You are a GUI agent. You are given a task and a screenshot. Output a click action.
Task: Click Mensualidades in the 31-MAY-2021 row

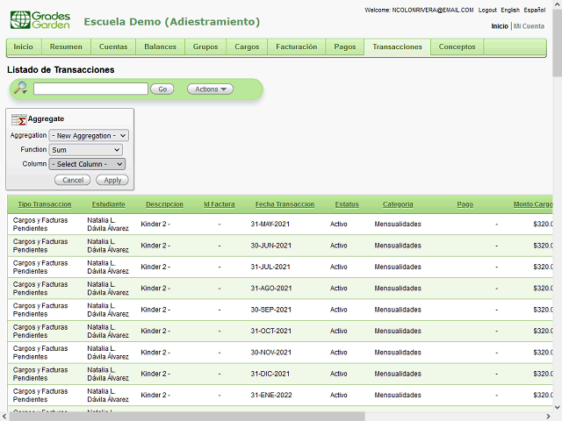(398, 225)
